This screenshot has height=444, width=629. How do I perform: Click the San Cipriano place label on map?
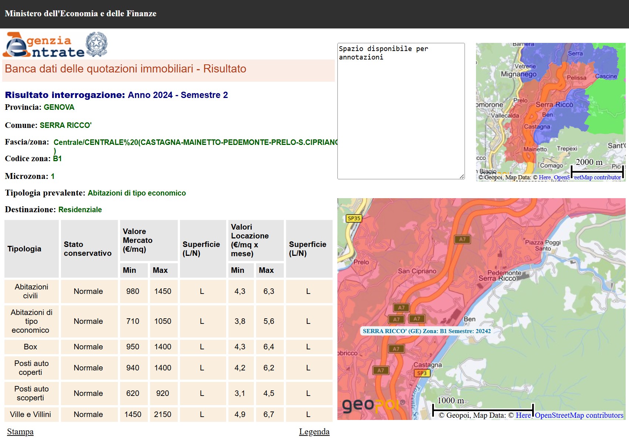(x=417, y=271)
